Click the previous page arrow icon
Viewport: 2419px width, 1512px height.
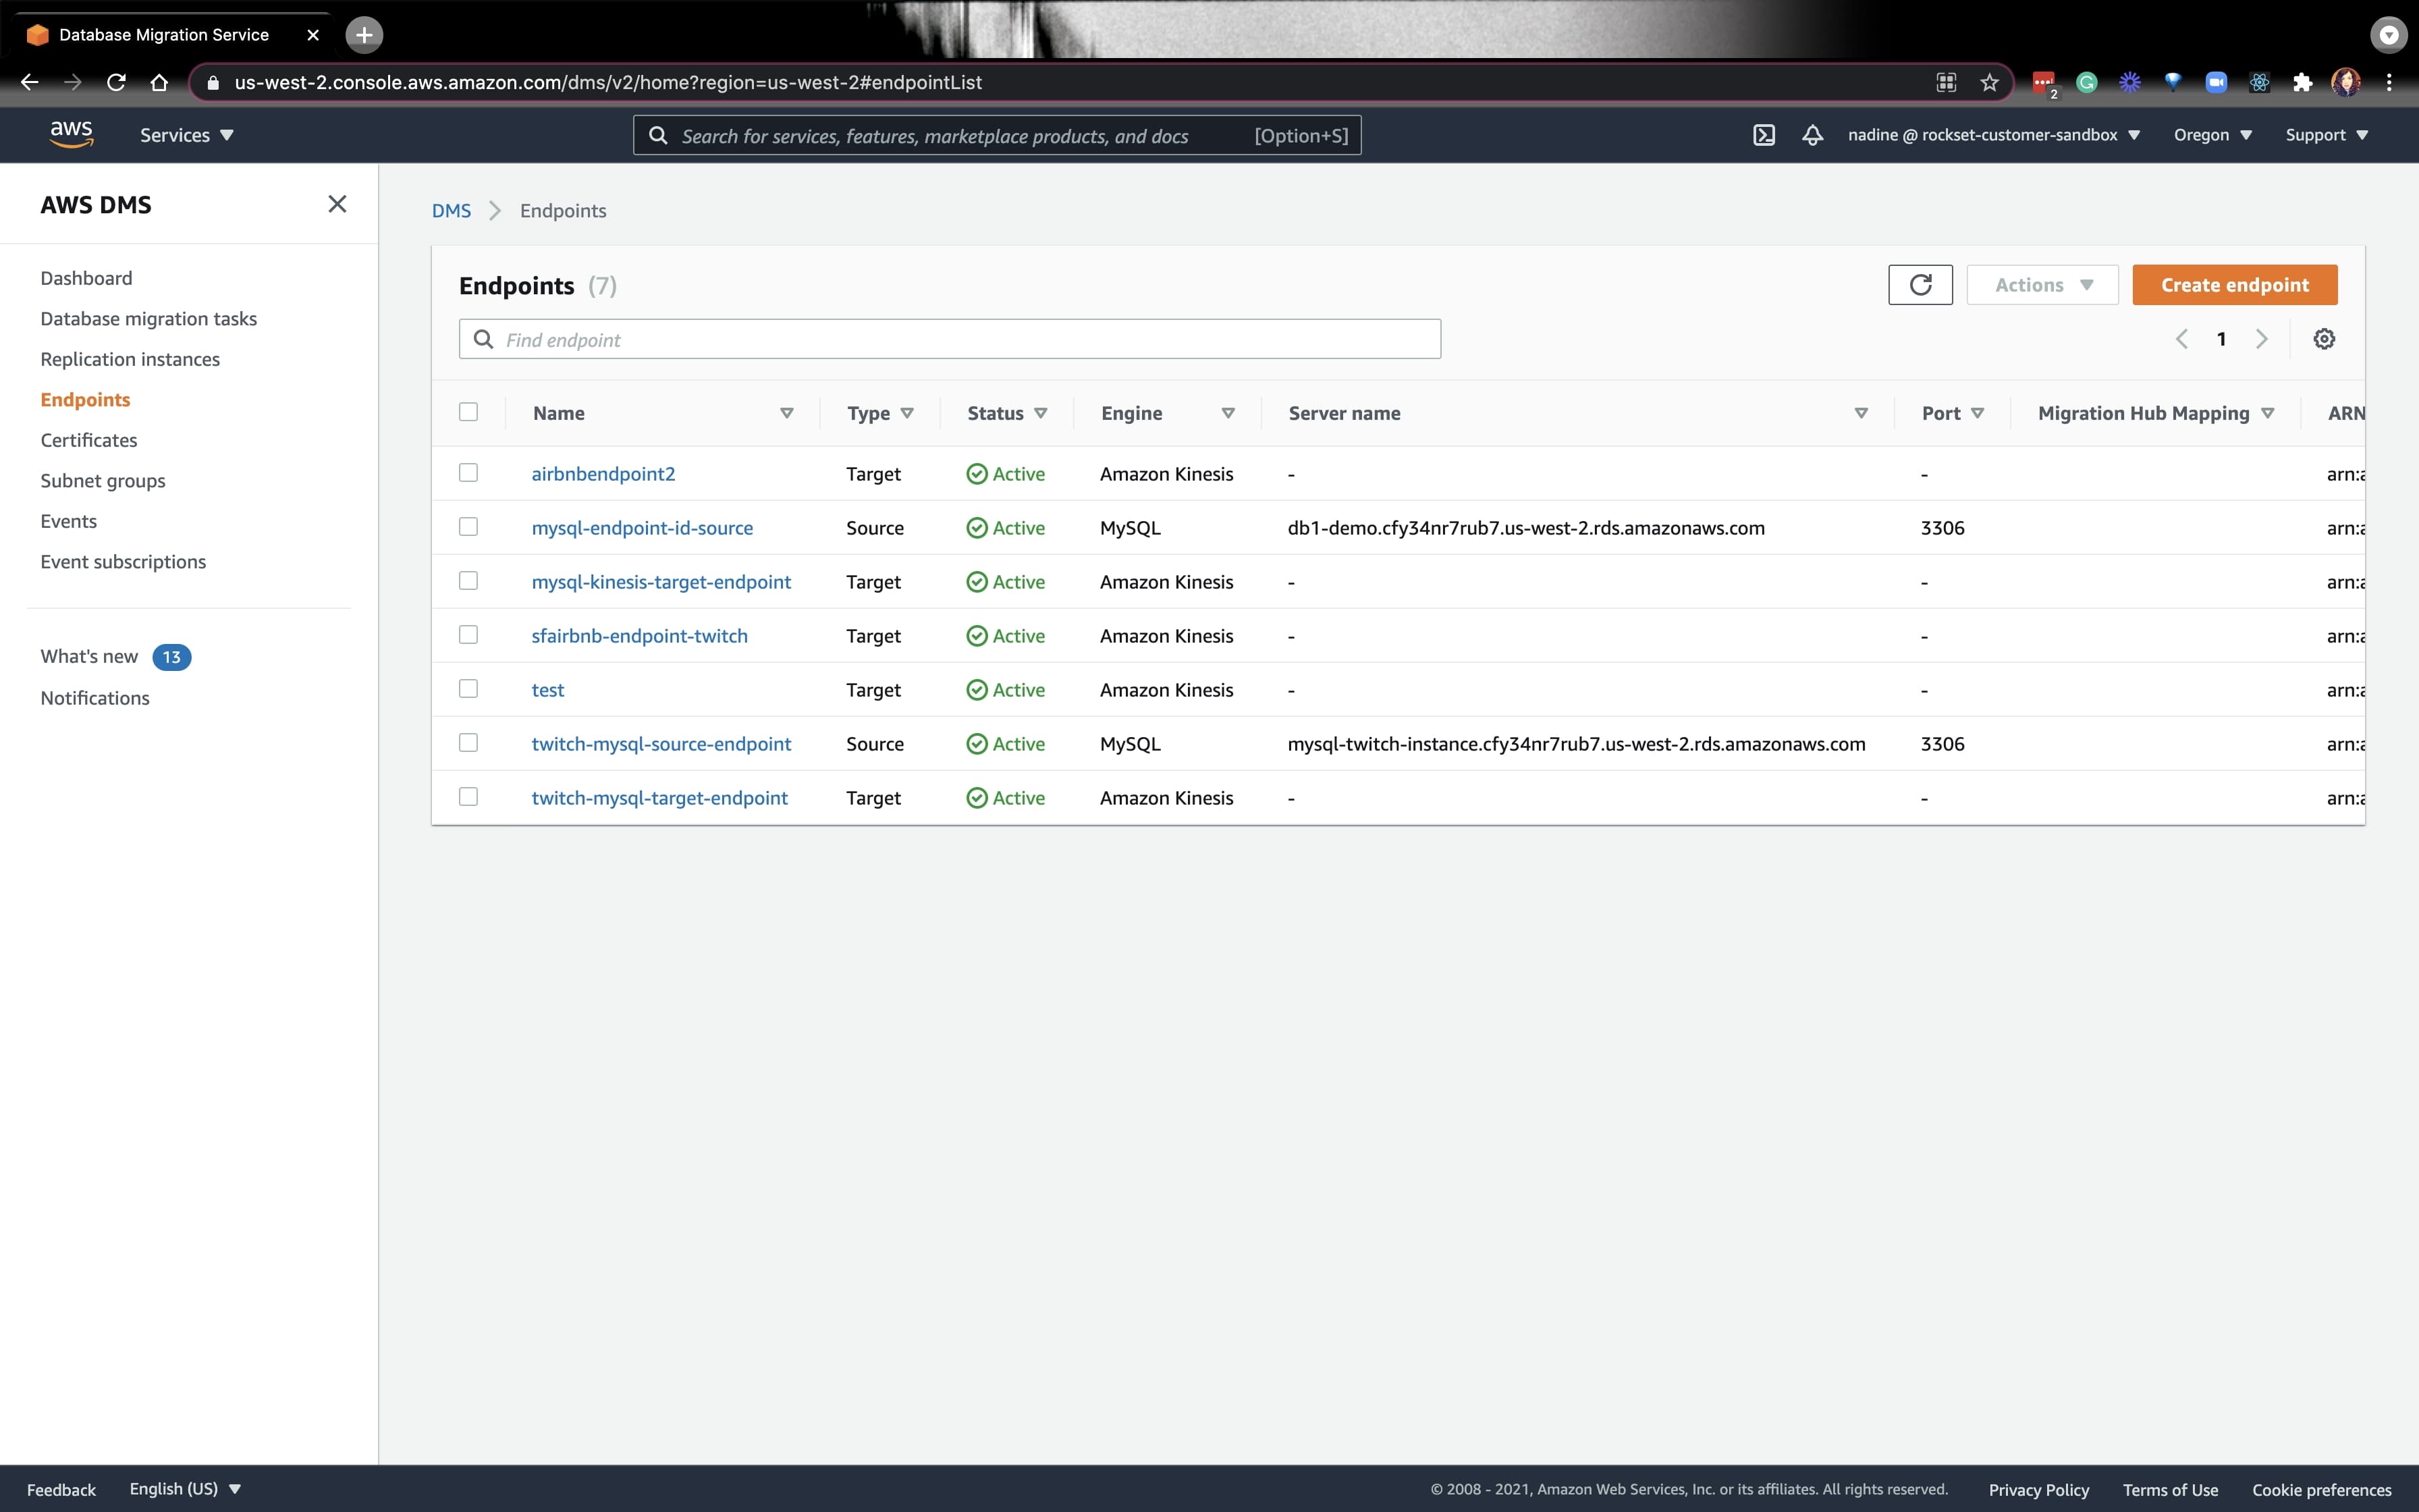click(x=2181, y=338)
